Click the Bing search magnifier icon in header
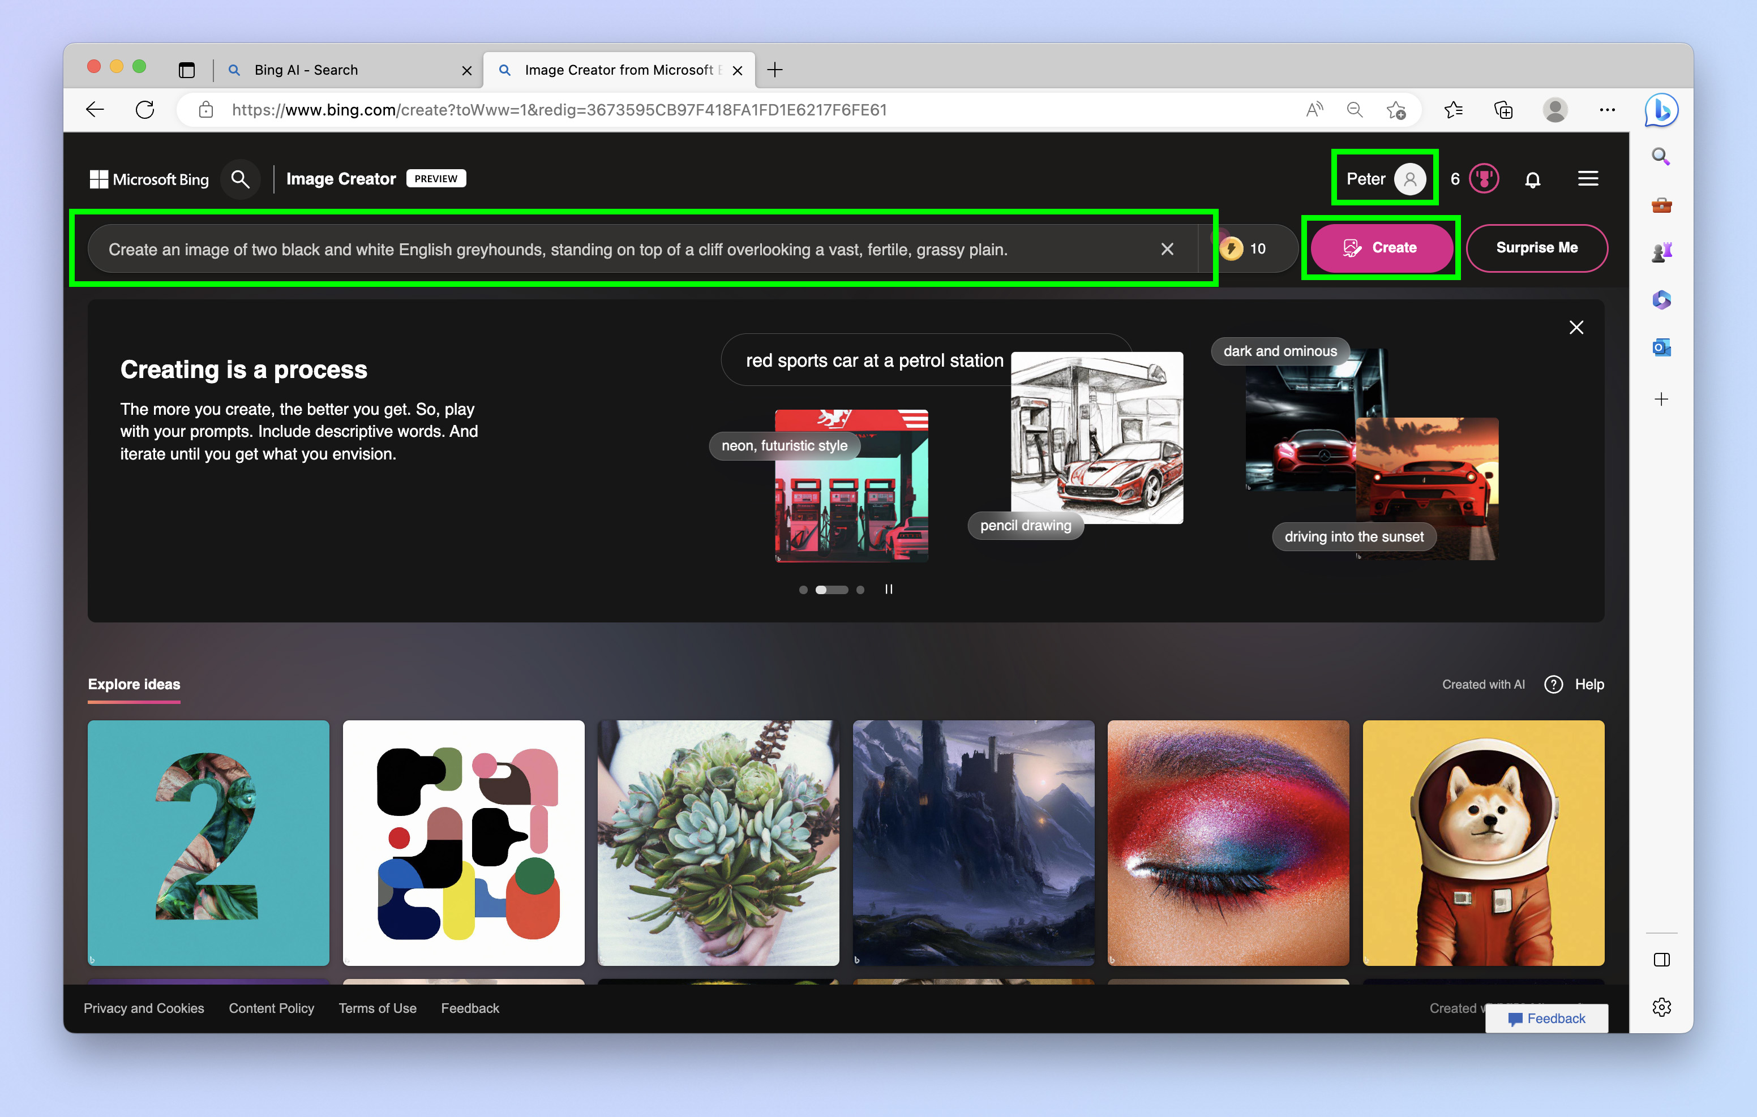Screen dimensions: 1757x1117 [x=240, y=179]
